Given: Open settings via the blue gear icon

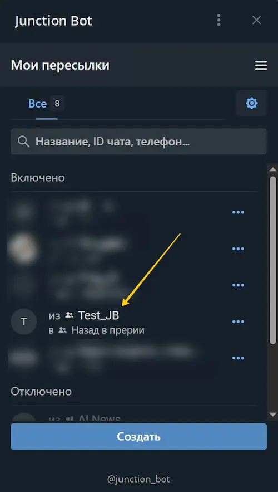Looking at the screenshot, I should click(x=252, y=103).
